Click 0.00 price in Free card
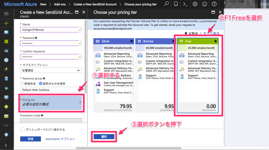This screenshot has width=269, height=150. coord(211,106)
